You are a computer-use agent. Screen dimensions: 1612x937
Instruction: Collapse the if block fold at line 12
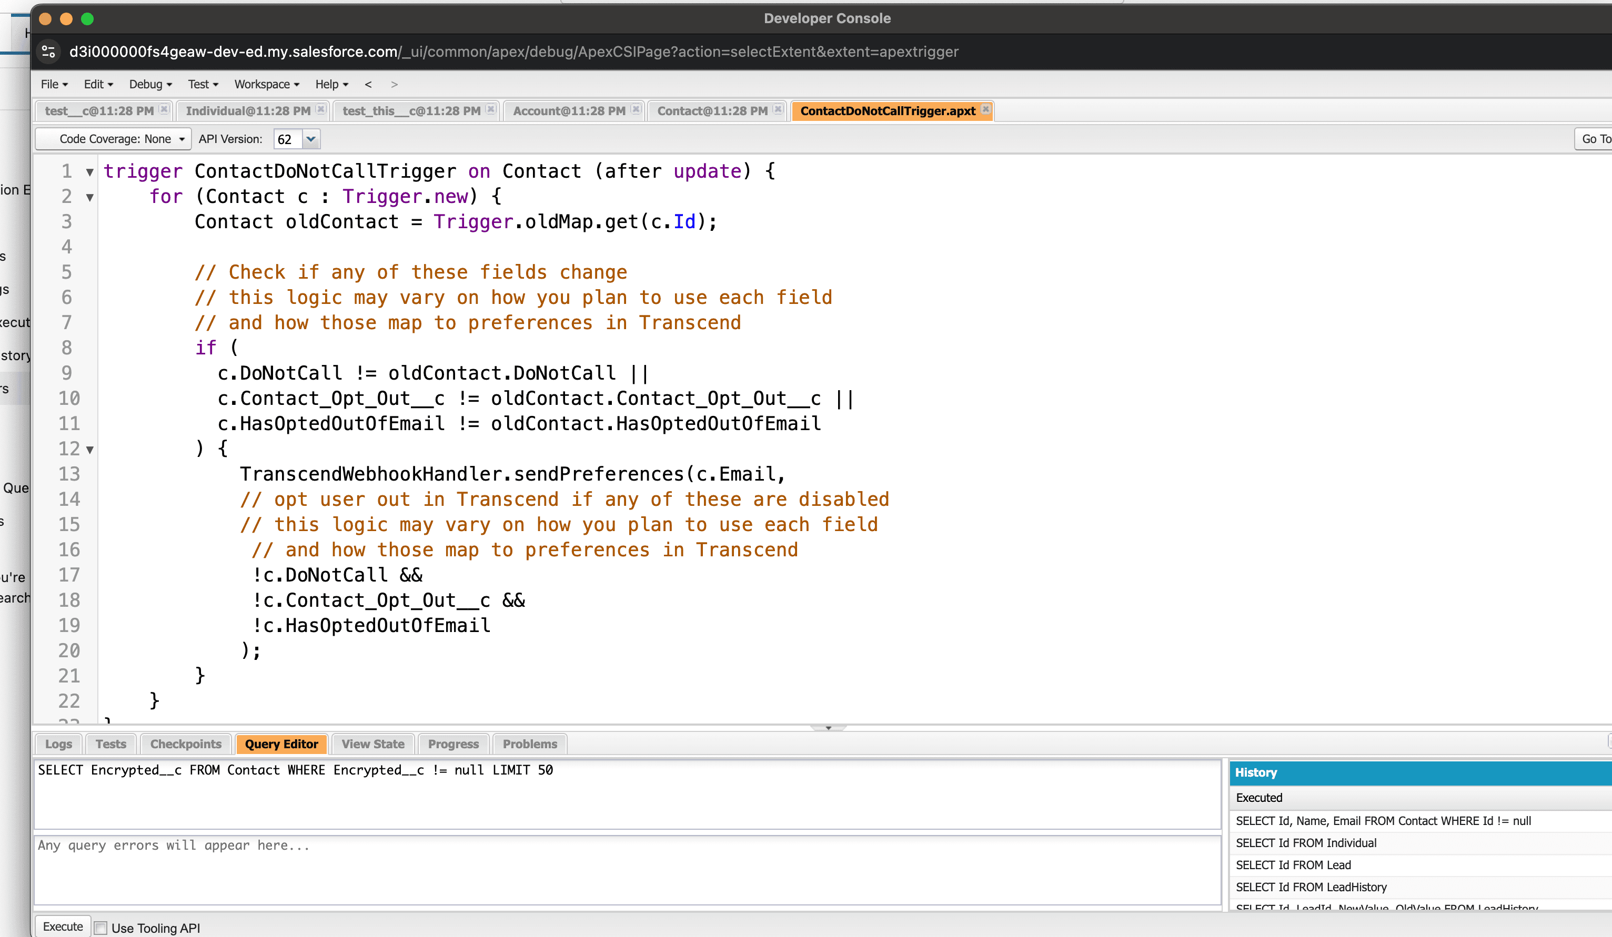click(x=89, y=450)
